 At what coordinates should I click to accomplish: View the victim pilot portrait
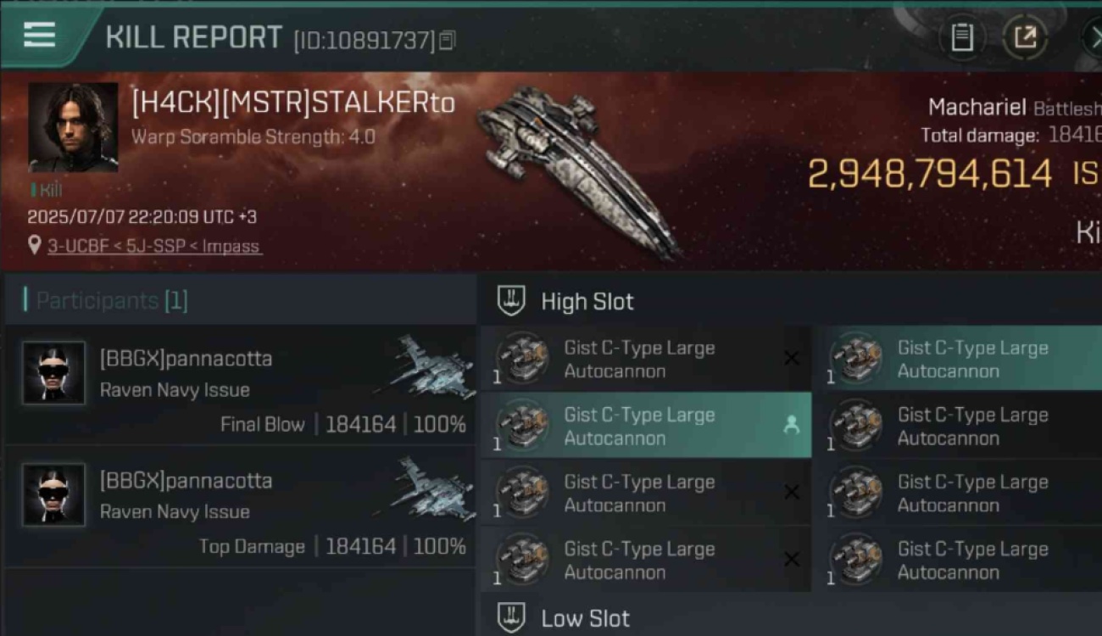coord(73,127)
